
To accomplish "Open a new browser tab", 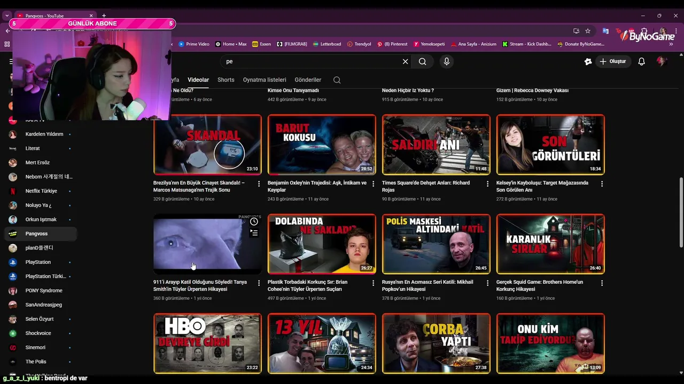I will tap(104, 16).
